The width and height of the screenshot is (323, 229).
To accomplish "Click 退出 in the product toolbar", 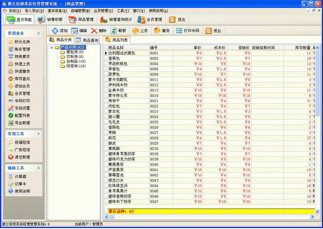I will (213, 31).
